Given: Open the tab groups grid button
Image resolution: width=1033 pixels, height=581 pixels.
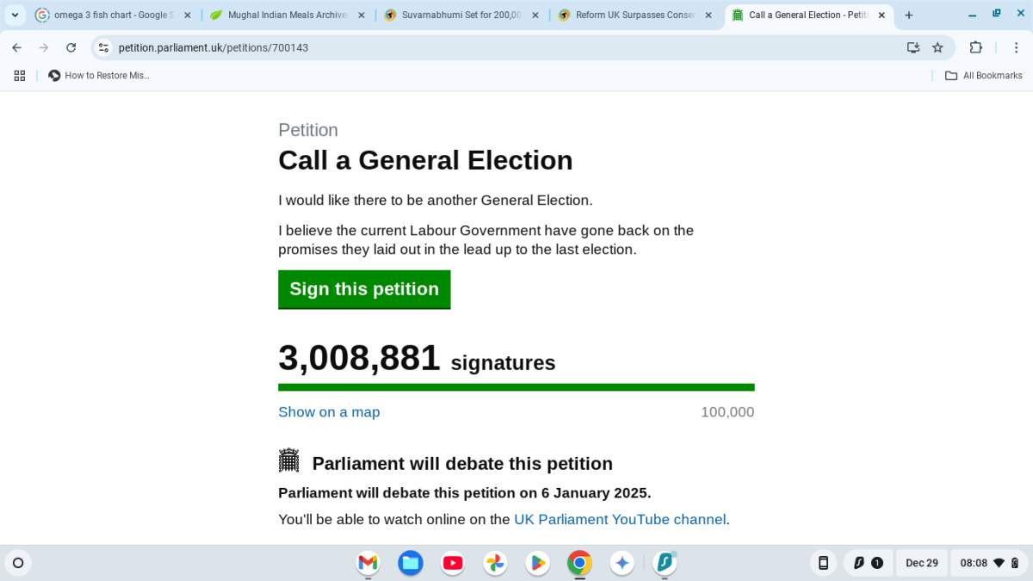Looking at the screenshot, I should pos(20,76).
